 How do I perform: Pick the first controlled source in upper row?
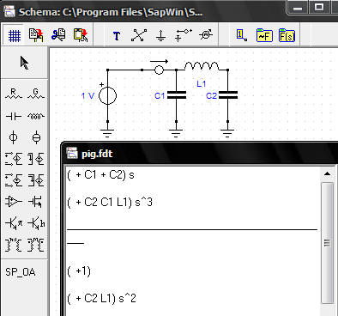point(13,159)
